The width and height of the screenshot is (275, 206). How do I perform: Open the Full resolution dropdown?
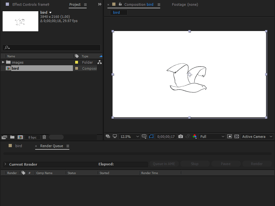212,136
